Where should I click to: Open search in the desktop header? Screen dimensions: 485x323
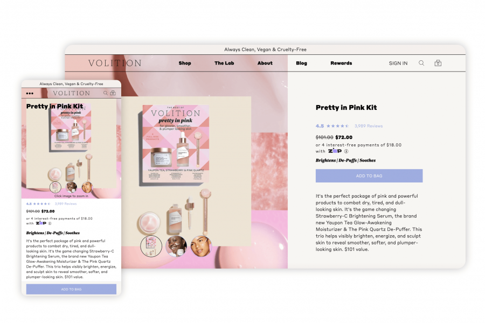click(x=421, y=63)
